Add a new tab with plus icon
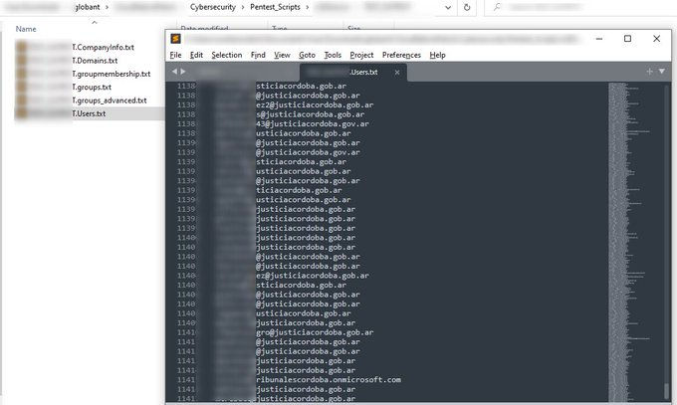This screenshot has width=677, height=405. click(x=649, y=72)
